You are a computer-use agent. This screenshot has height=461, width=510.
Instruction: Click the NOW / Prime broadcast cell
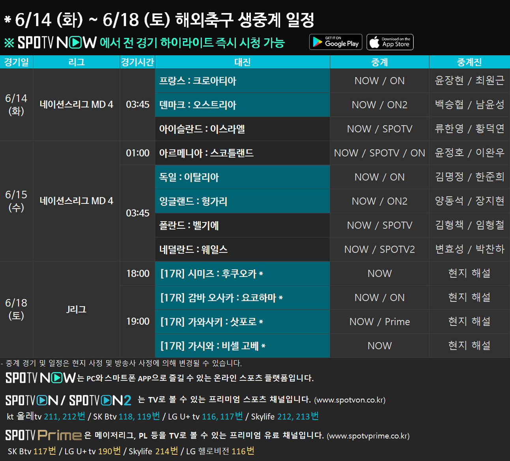(x=379, y=321)
